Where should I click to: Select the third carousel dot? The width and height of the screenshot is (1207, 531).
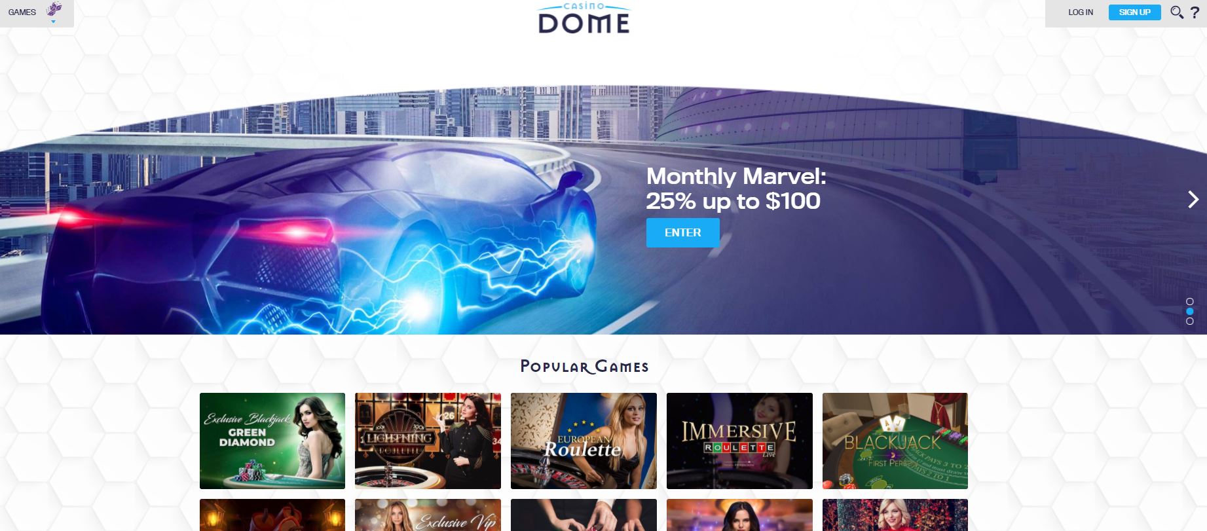1190,321
